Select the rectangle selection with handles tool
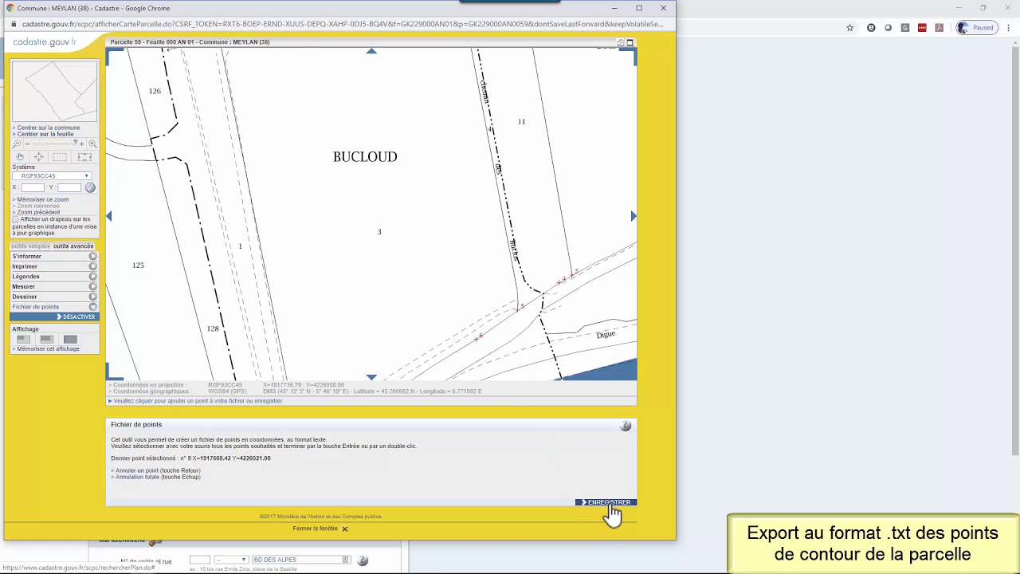 pyautogui.click(x=84, y=157)
